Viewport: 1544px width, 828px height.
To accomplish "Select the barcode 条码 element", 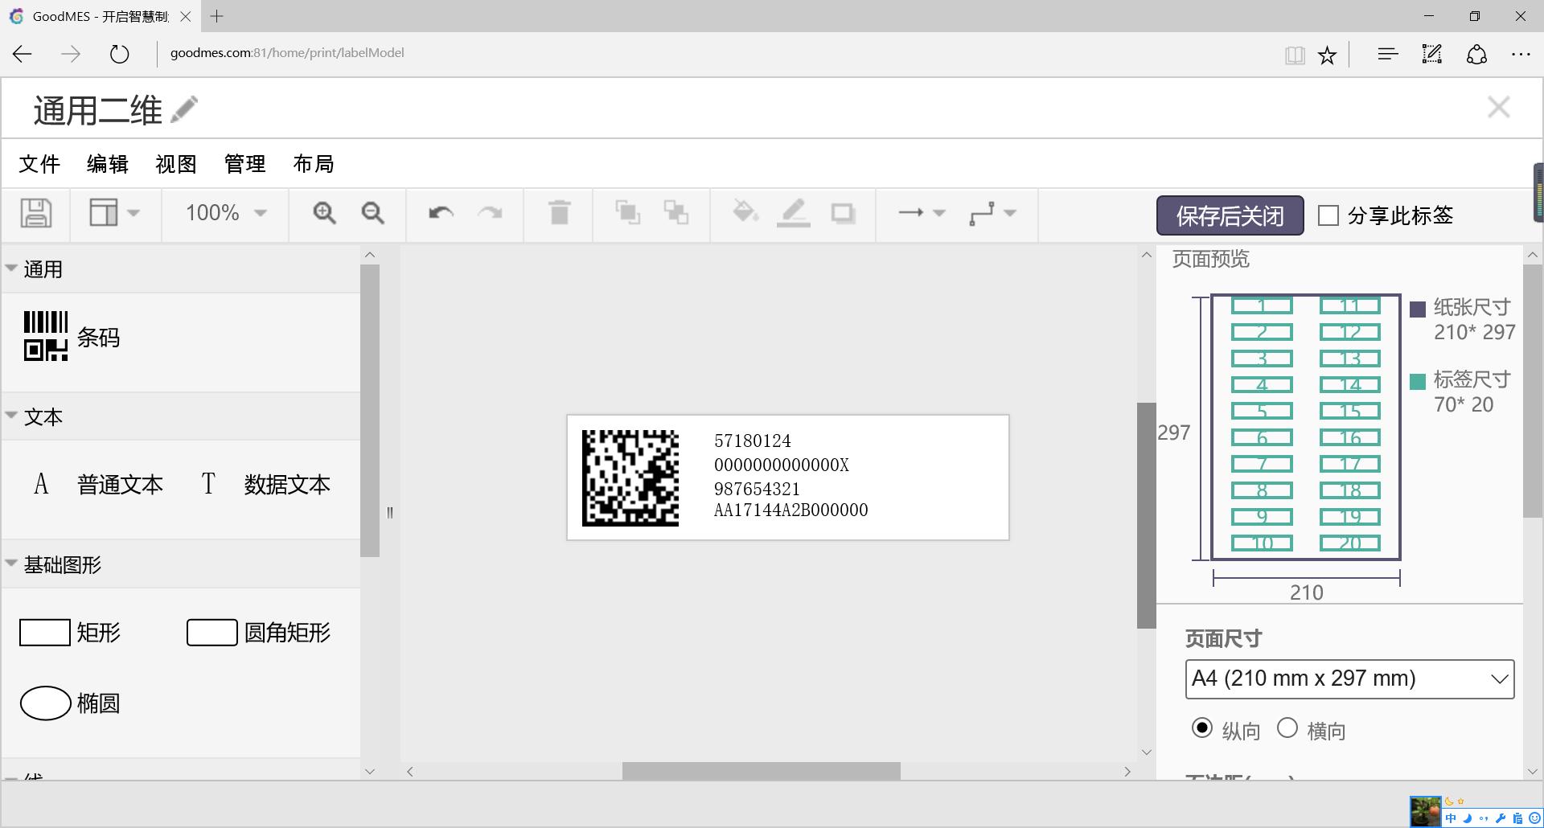I will tap(72, 338).
